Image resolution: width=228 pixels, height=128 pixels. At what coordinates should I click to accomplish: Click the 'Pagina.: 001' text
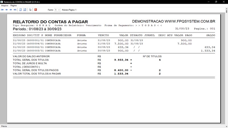tap(204, 29)
